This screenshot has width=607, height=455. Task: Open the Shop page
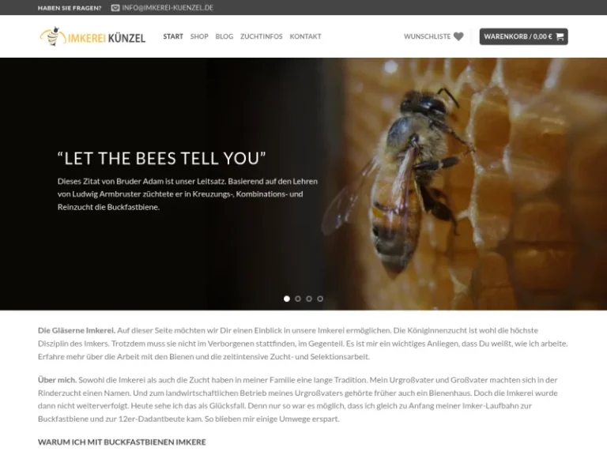[199, 36]
